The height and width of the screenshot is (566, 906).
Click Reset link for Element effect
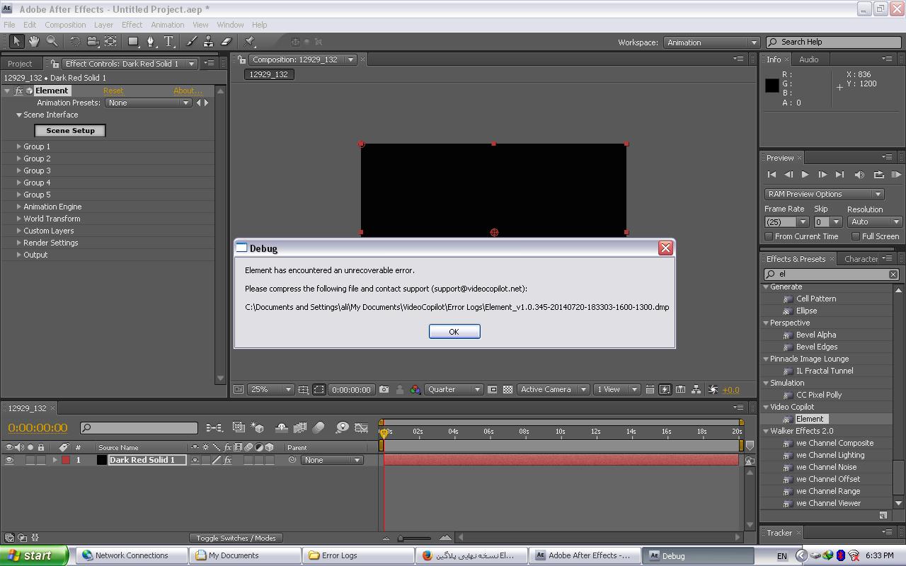(113, 91)
